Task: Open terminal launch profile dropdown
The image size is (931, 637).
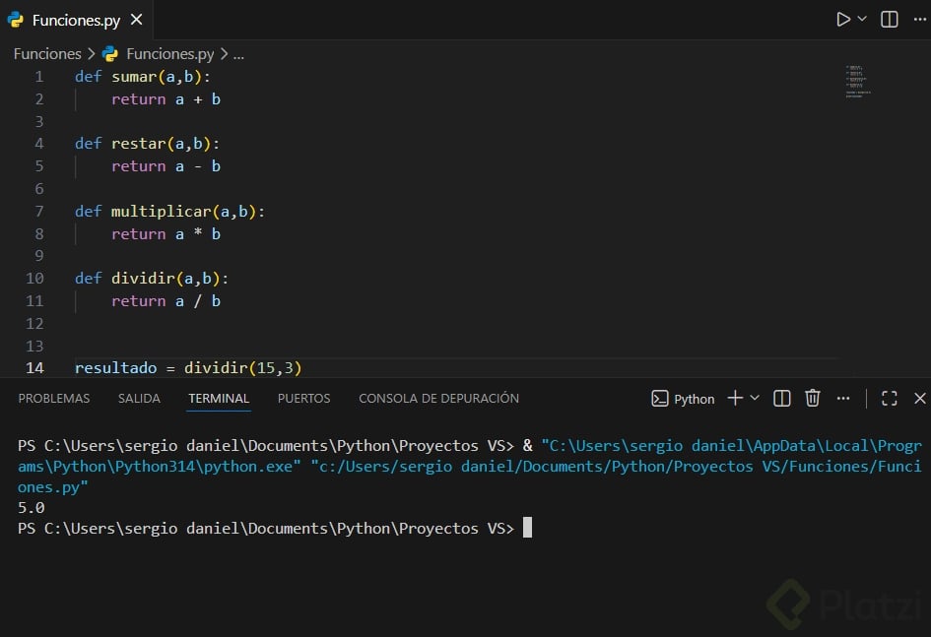Action: 755,398
